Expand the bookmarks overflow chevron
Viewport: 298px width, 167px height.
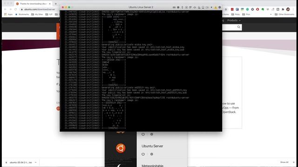click(271, 14)
